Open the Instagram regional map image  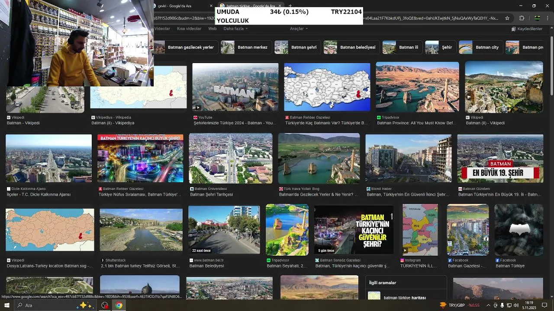(x=420, y=230)
